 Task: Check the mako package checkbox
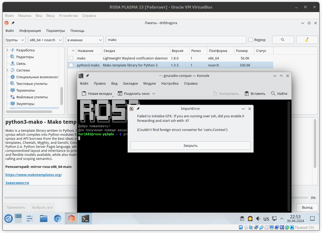click(x=71, y=58)
